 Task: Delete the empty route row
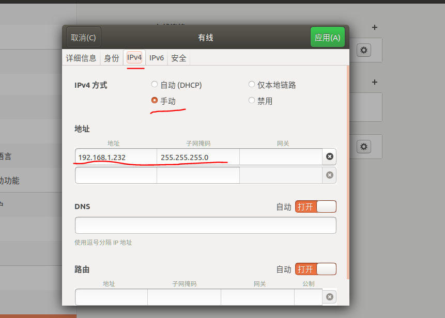[330, 297]
